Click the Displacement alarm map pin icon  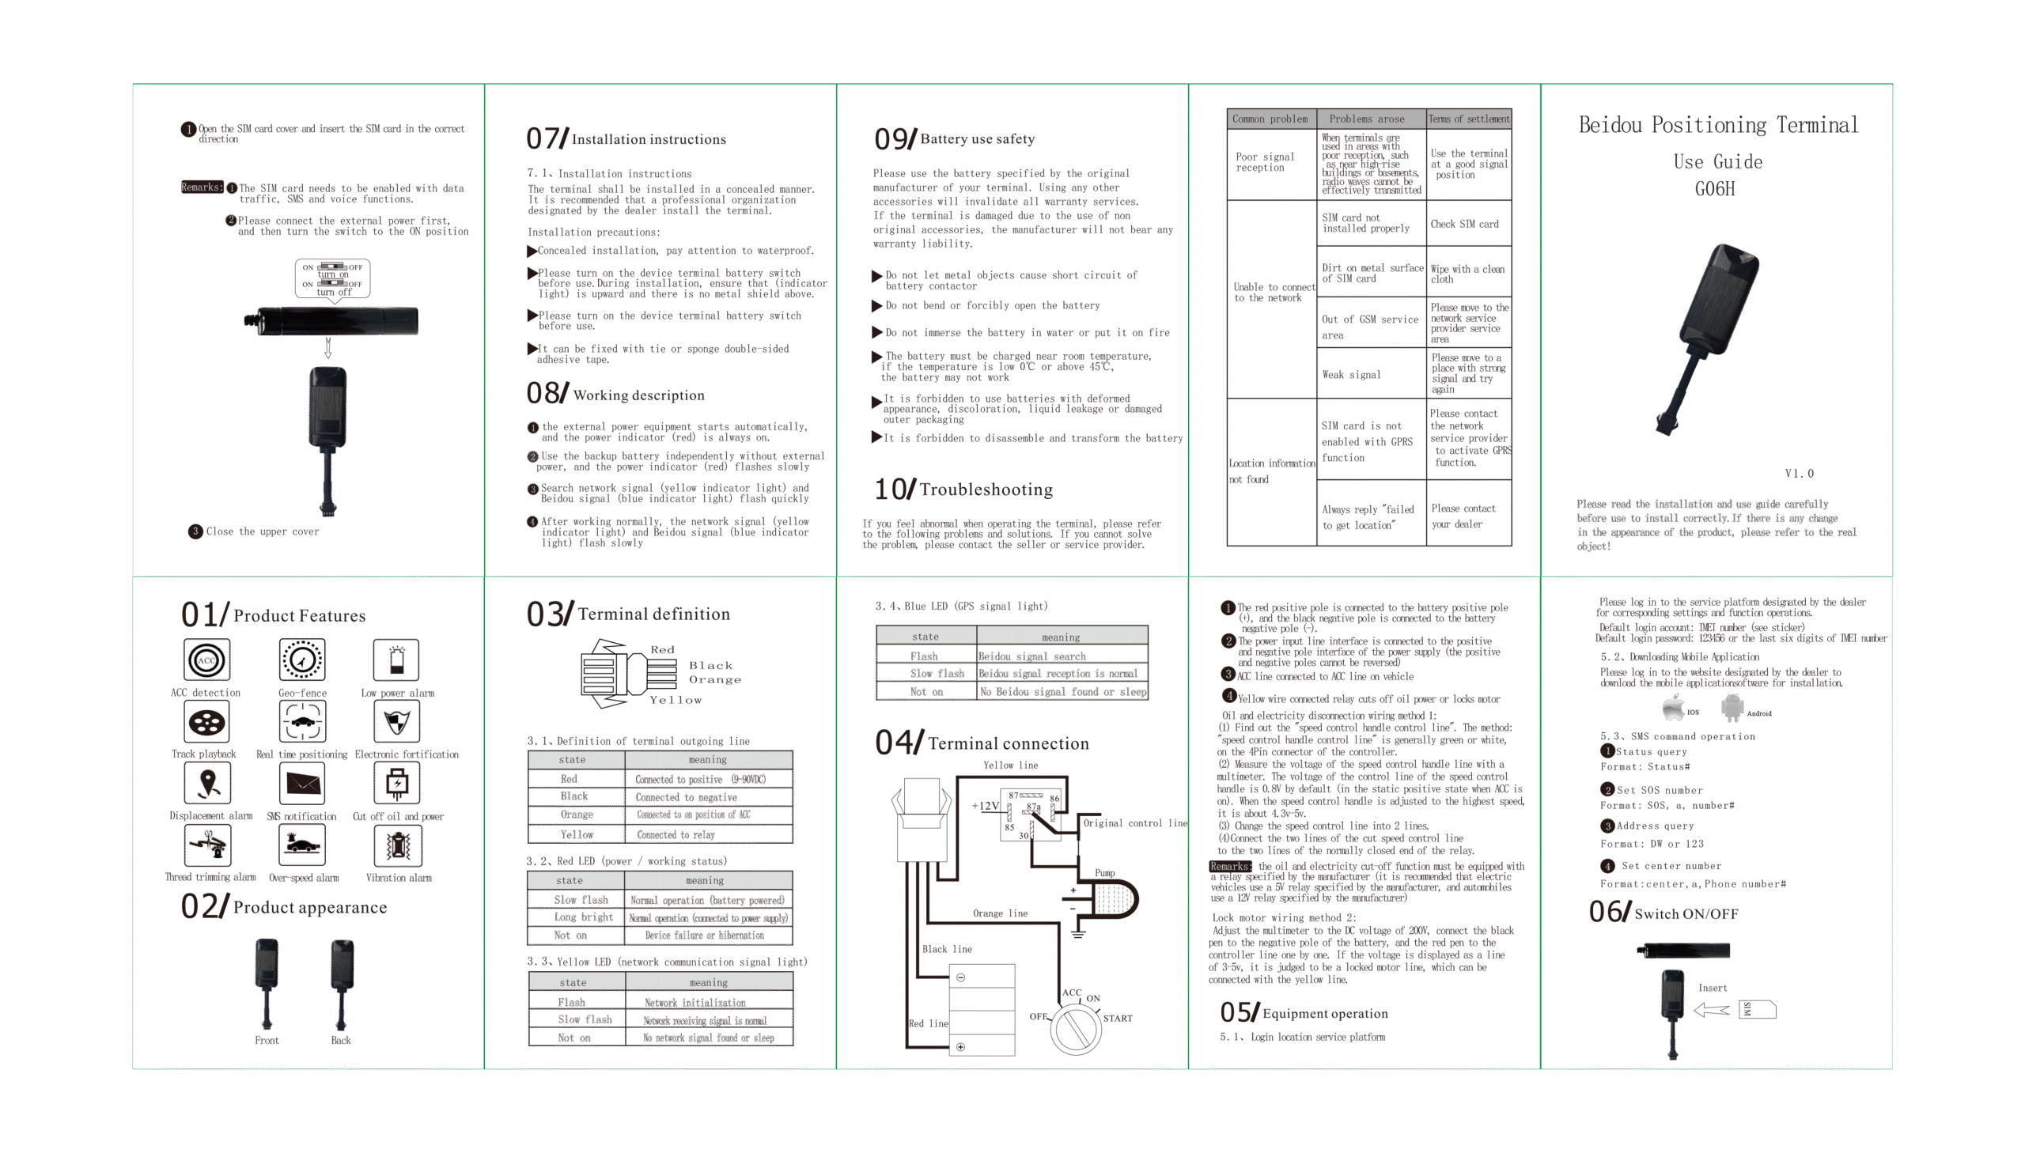tap(207, 783)
